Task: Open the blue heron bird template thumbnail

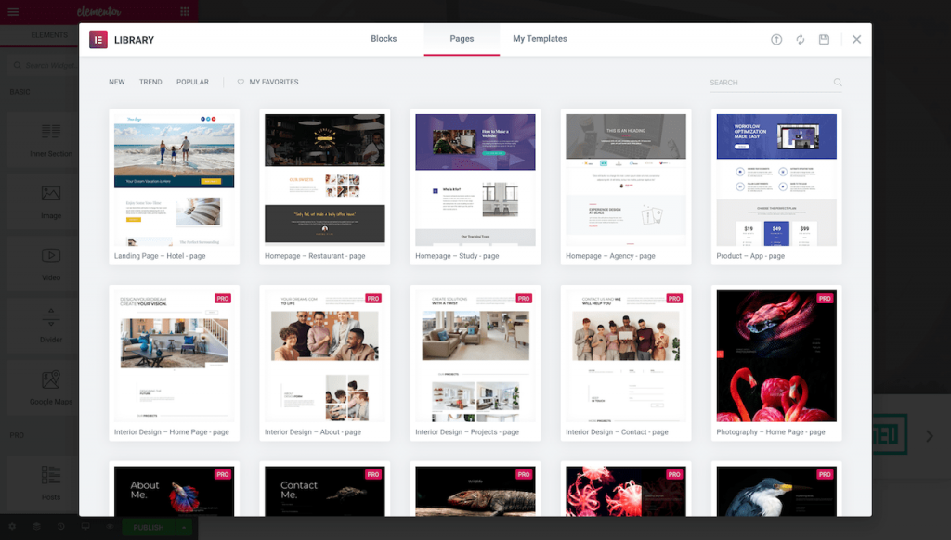Action: (x=776, y=491)
